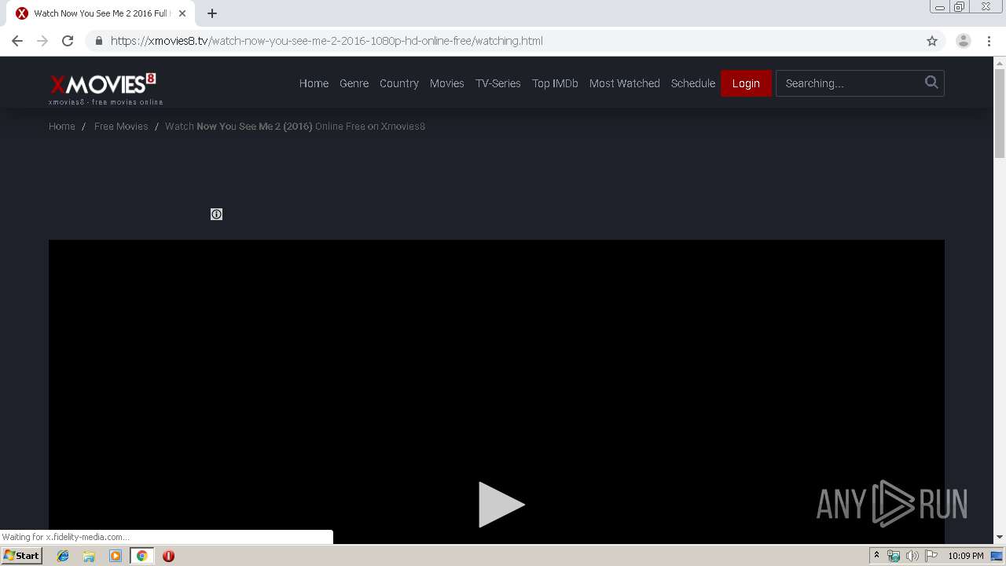Screen dimensions: 1006x566
Task: Open the TV-Series menu item
Action: click(497, 83)
